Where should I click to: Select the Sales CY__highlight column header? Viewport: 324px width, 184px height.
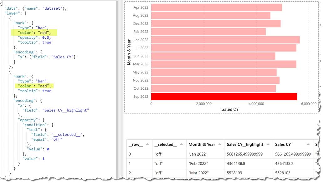click(x=249, y=144)
